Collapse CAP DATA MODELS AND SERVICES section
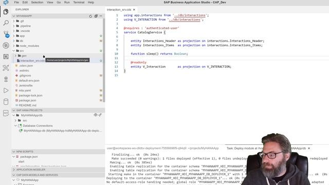The height and width of the screenshot is (185, 329). (x=14, y=175)
